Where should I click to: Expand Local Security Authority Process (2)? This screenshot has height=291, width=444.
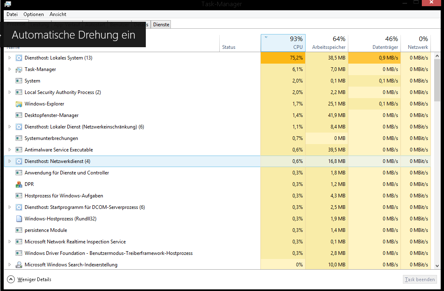tap(9, 92)
